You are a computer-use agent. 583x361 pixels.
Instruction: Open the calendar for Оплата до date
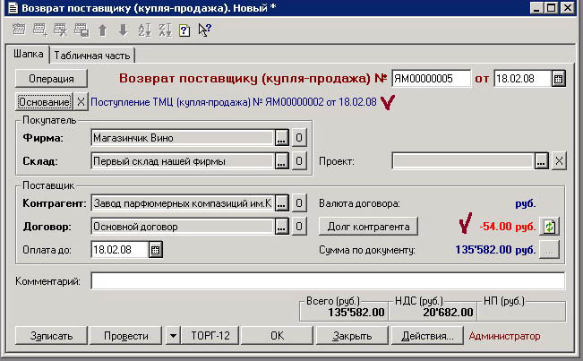coord(154,250)
